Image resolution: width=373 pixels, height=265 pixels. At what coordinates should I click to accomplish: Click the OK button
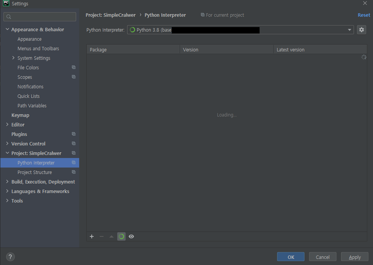point(291,257)
